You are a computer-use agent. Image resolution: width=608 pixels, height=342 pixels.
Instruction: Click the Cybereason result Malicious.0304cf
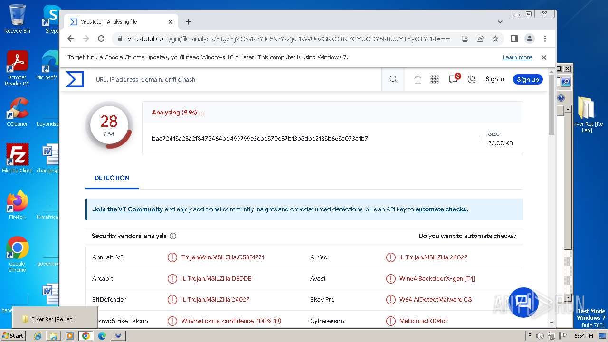(x=423, y=321)
